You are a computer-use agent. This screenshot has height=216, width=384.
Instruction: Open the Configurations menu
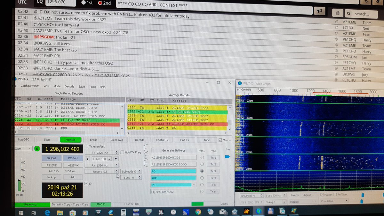(x=30, y=86)
